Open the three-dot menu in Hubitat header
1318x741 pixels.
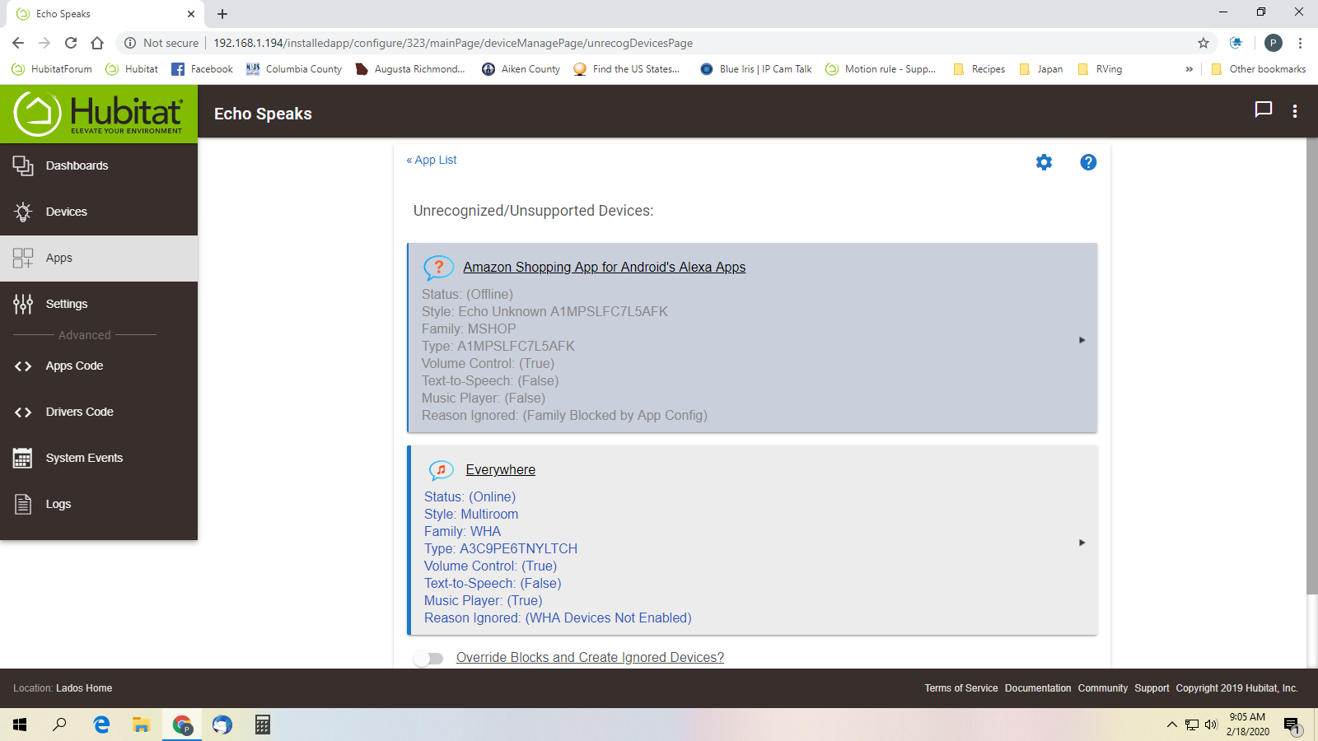click(1295, 111)
